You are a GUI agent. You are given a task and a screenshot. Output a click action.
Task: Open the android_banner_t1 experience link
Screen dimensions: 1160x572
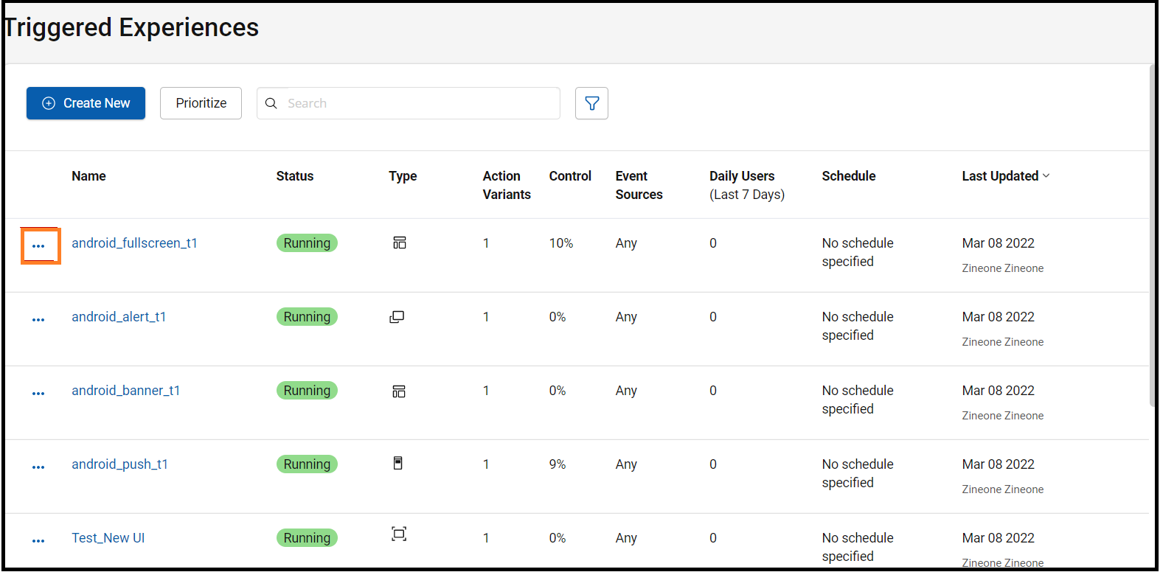click(125, 391)
